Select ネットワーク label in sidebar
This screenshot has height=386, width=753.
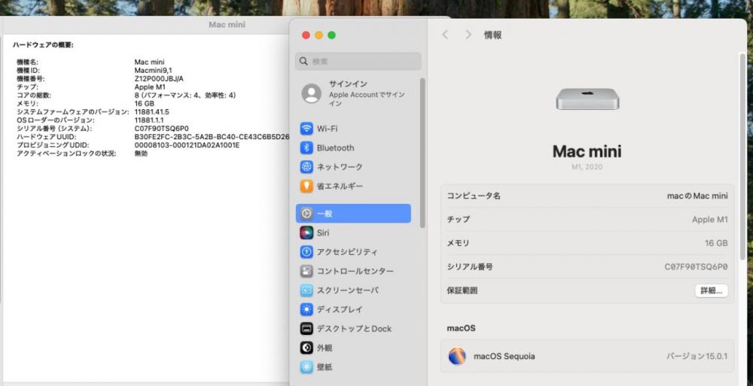[x=340, y=166]
